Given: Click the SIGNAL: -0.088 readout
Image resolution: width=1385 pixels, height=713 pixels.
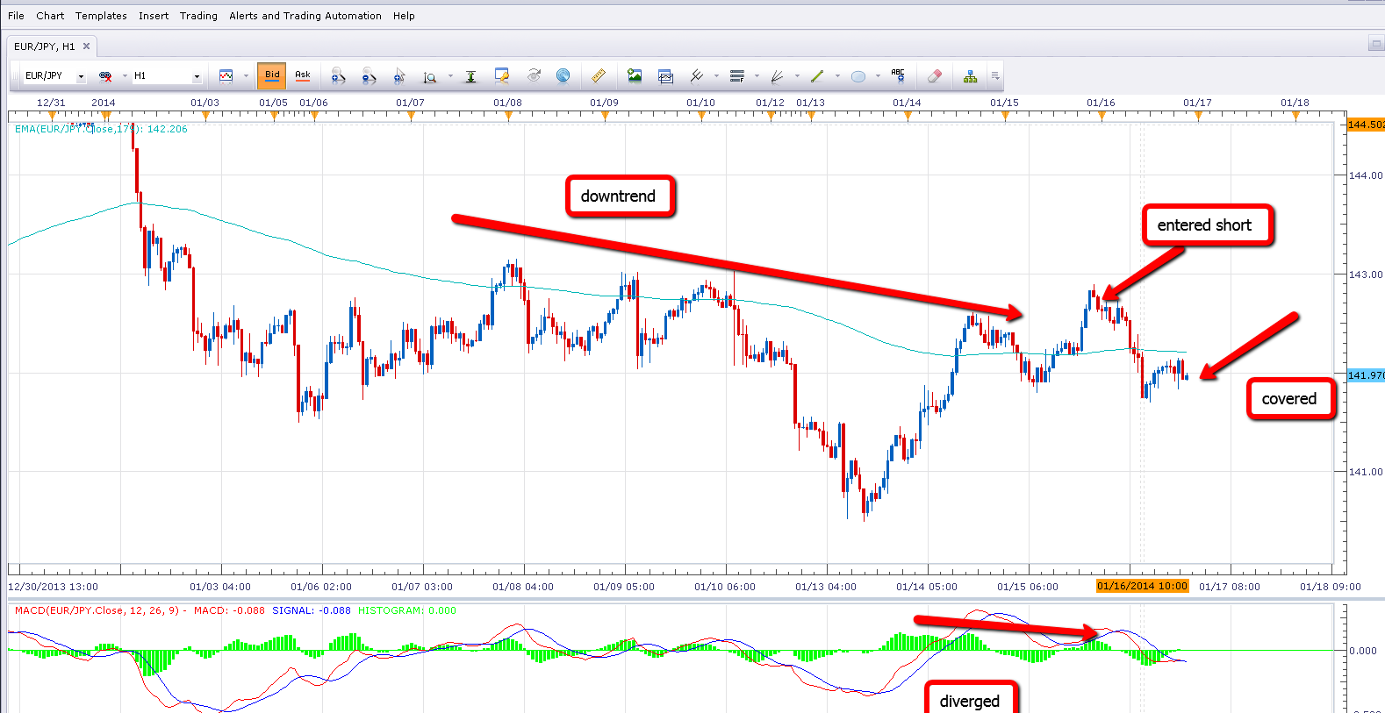Looking at the screenshot, I should click(x=311, y=610).
